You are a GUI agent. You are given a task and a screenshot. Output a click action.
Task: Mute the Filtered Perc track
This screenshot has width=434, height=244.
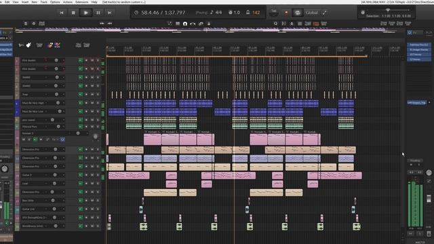tap(92, 127)
